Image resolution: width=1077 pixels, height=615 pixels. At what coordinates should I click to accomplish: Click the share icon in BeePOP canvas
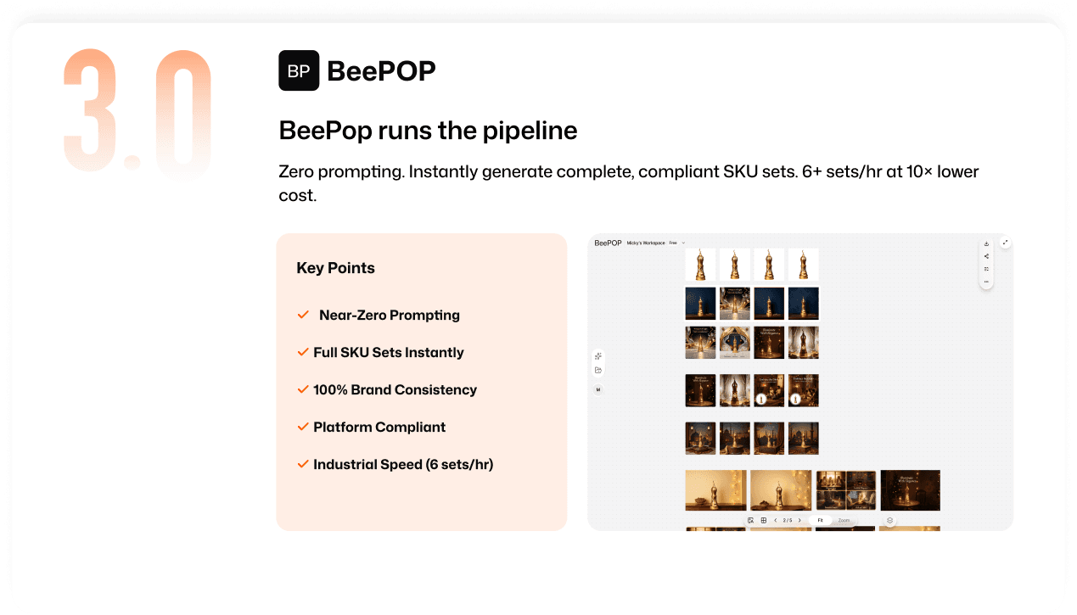(986, 256)
